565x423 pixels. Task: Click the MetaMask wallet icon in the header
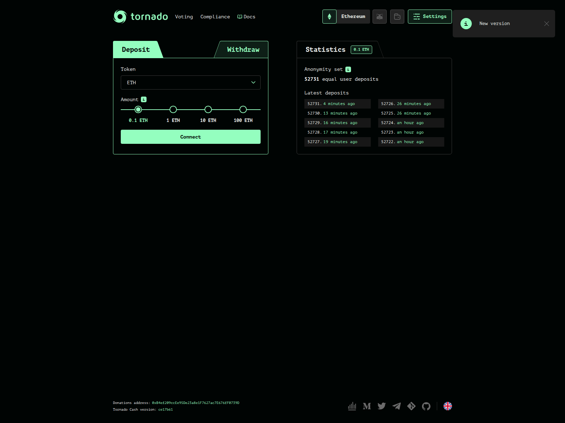point(380,17)
